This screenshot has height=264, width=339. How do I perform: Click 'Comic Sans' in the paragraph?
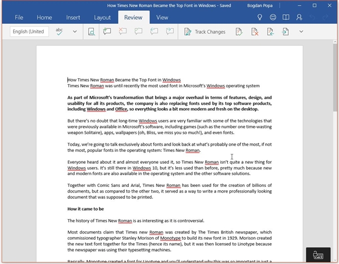click(108, 185)
